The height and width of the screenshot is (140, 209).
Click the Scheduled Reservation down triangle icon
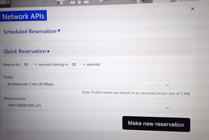59,31
